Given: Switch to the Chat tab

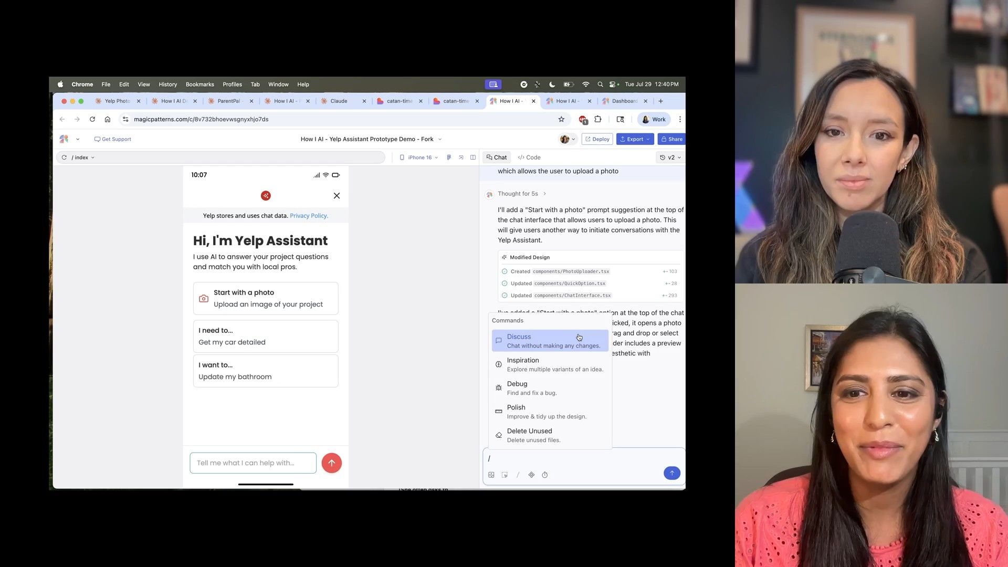Looking at the screenshot, I should click(x=497, y=157).
